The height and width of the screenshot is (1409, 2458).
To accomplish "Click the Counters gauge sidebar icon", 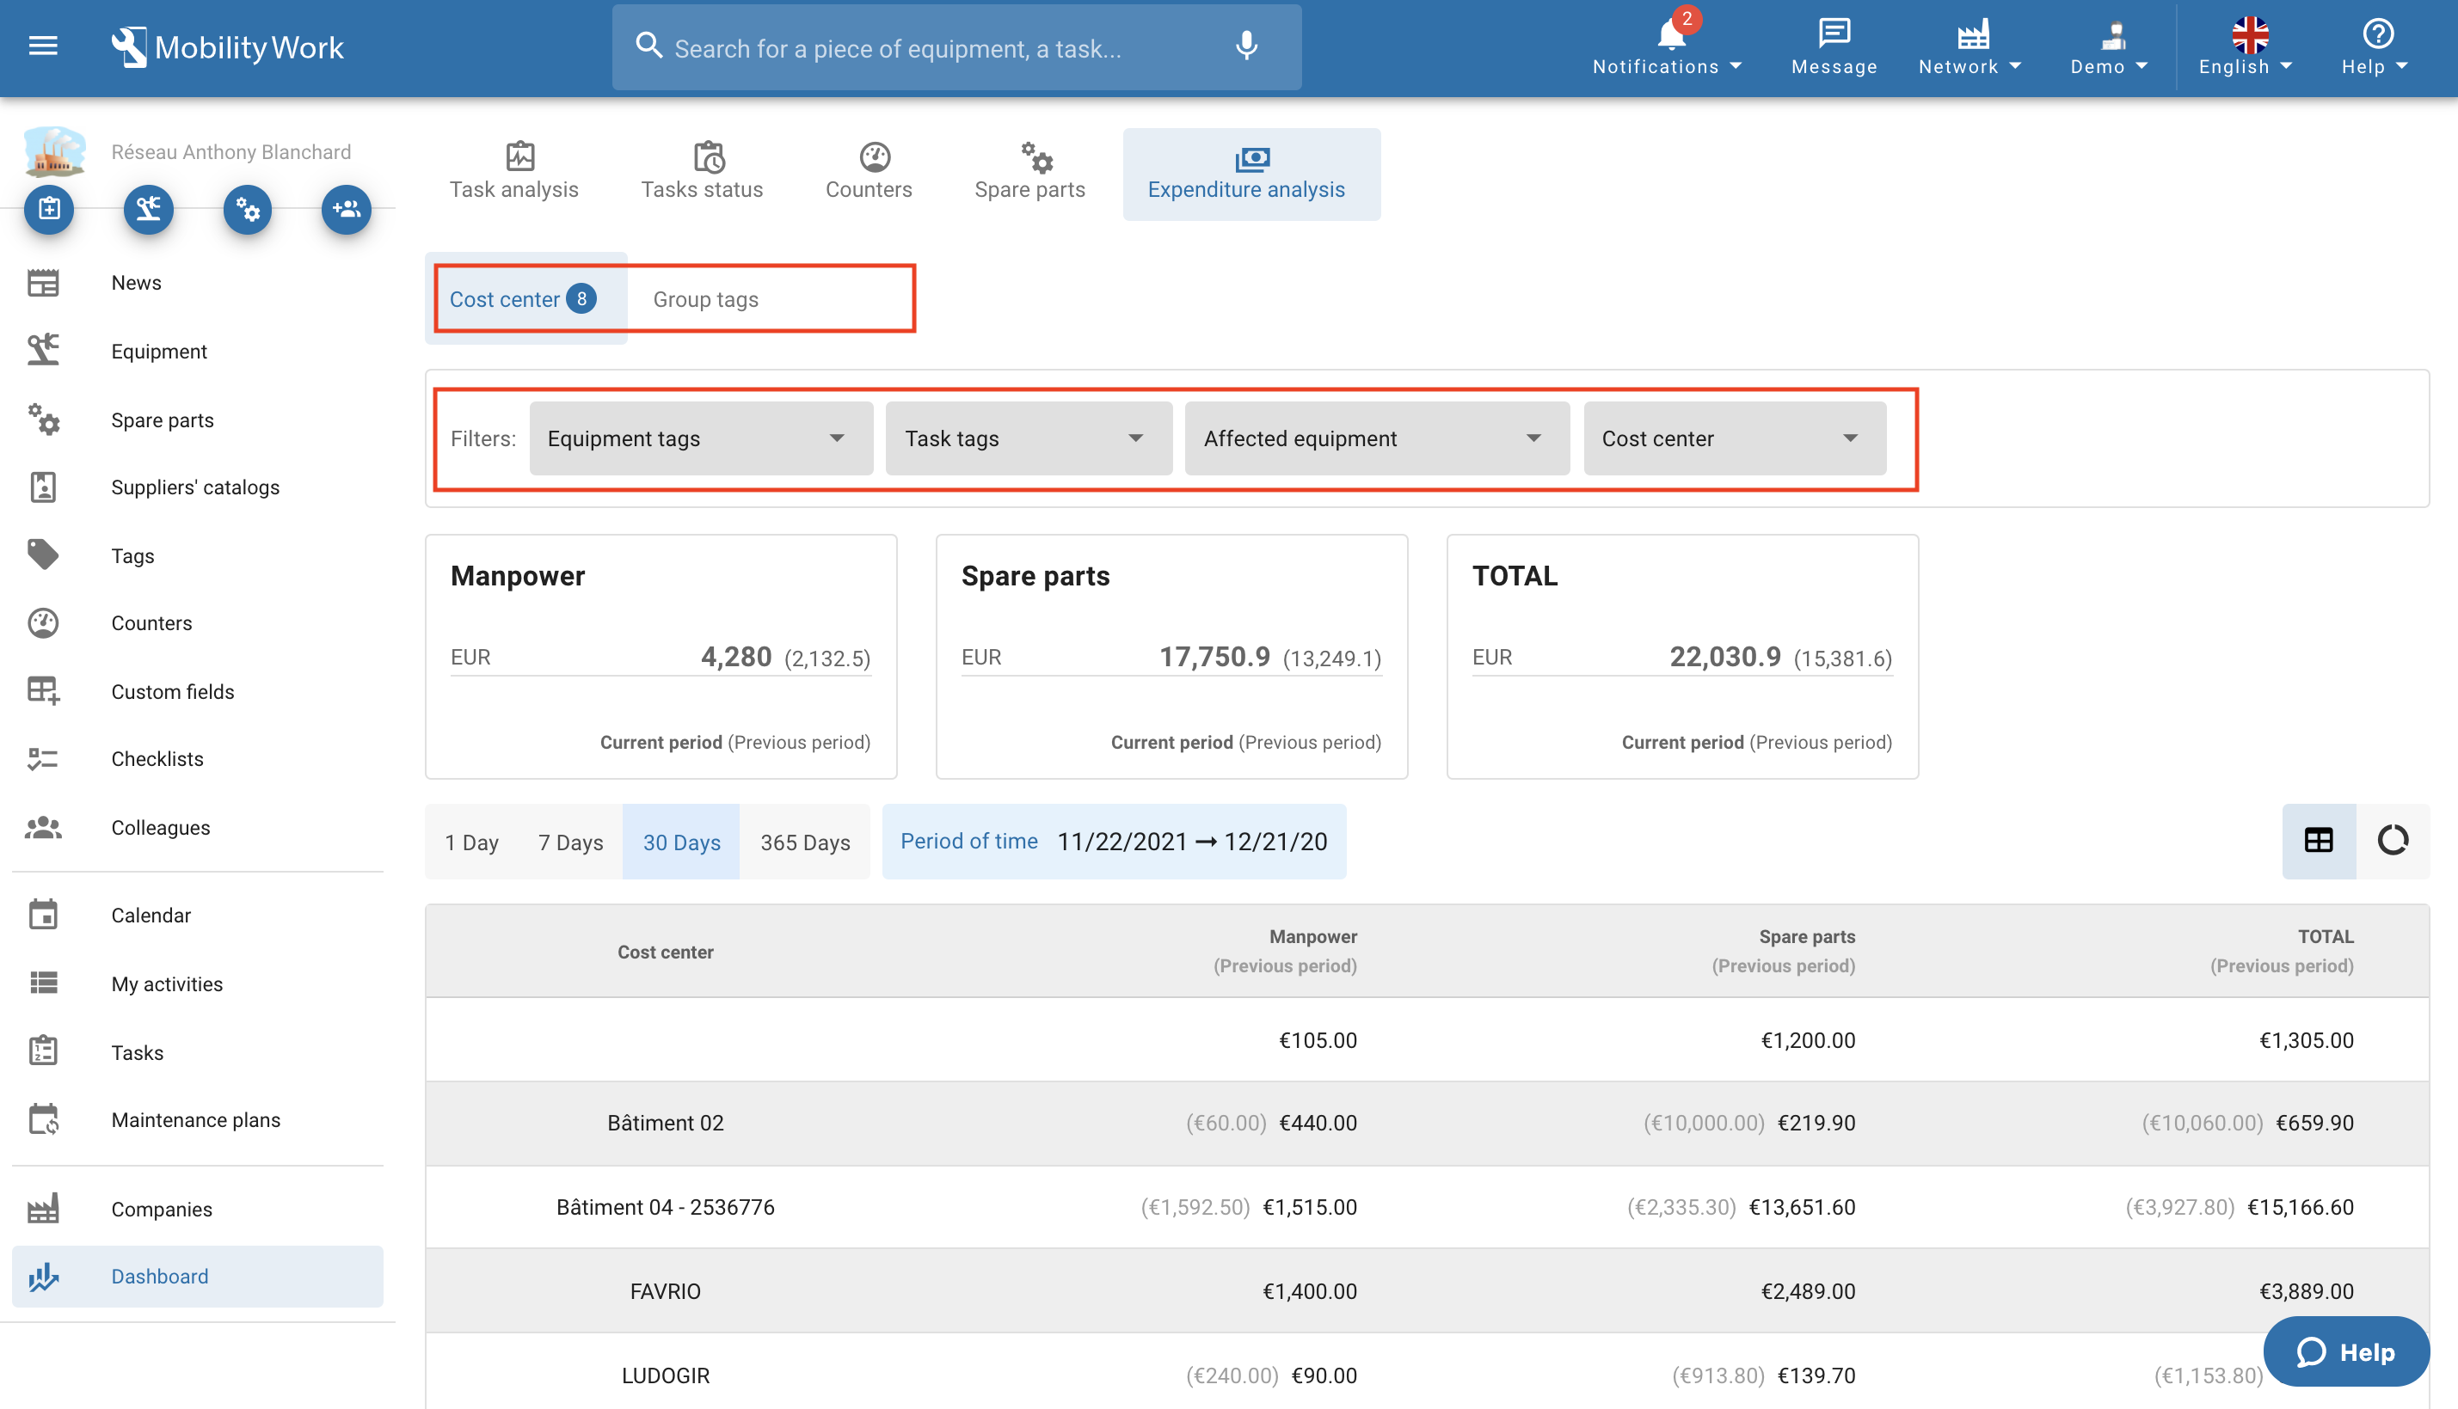I will click(43, 623).
